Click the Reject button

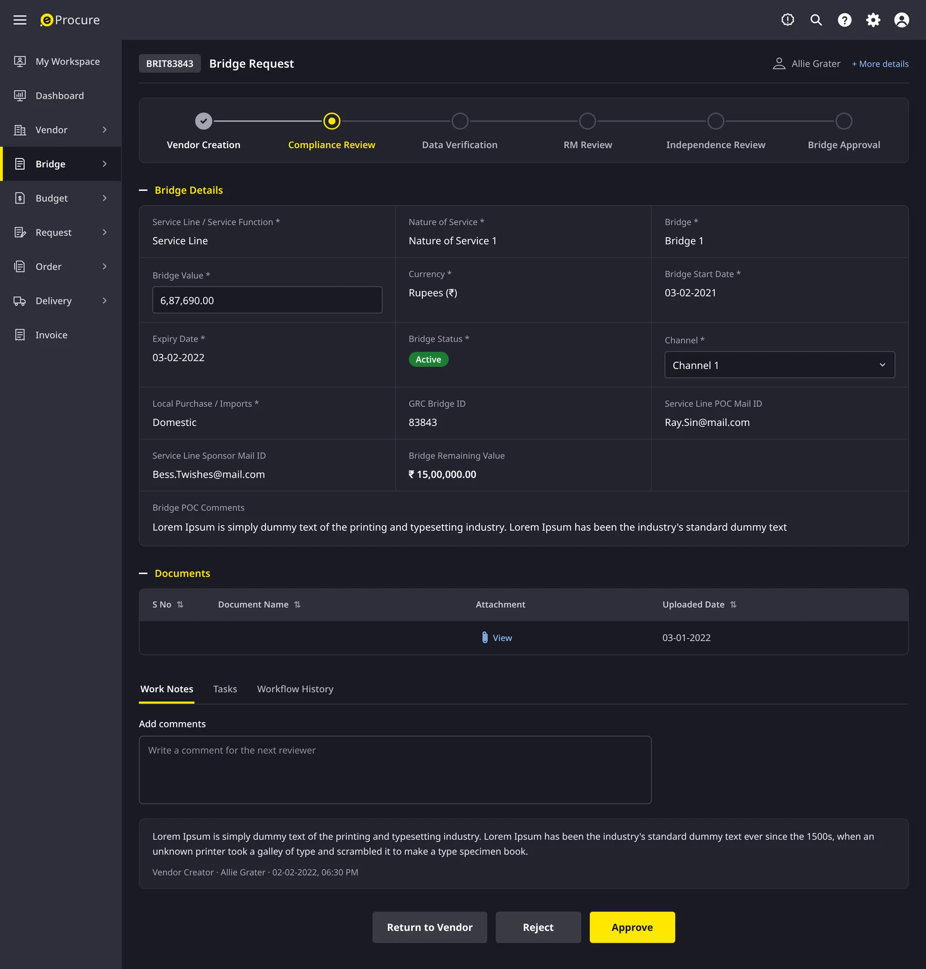point(538,927)
